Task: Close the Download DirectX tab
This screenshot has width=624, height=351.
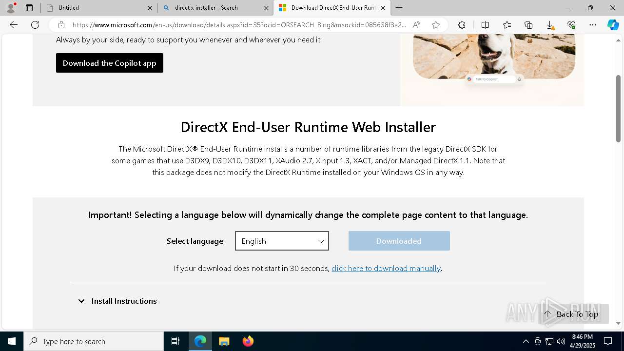Action: (383, 8)
